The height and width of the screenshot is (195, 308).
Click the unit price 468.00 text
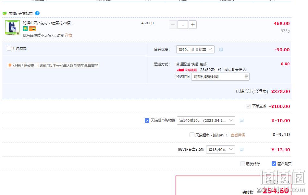147,23
